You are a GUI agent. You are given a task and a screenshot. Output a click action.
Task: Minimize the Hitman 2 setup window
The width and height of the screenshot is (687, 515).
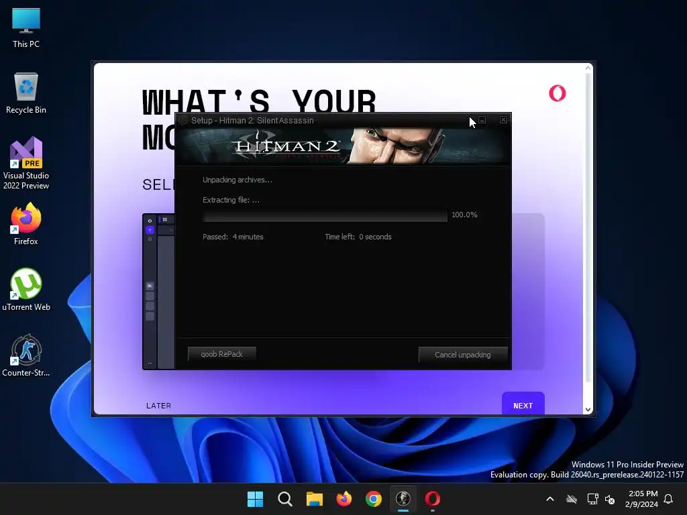[482, 119]
